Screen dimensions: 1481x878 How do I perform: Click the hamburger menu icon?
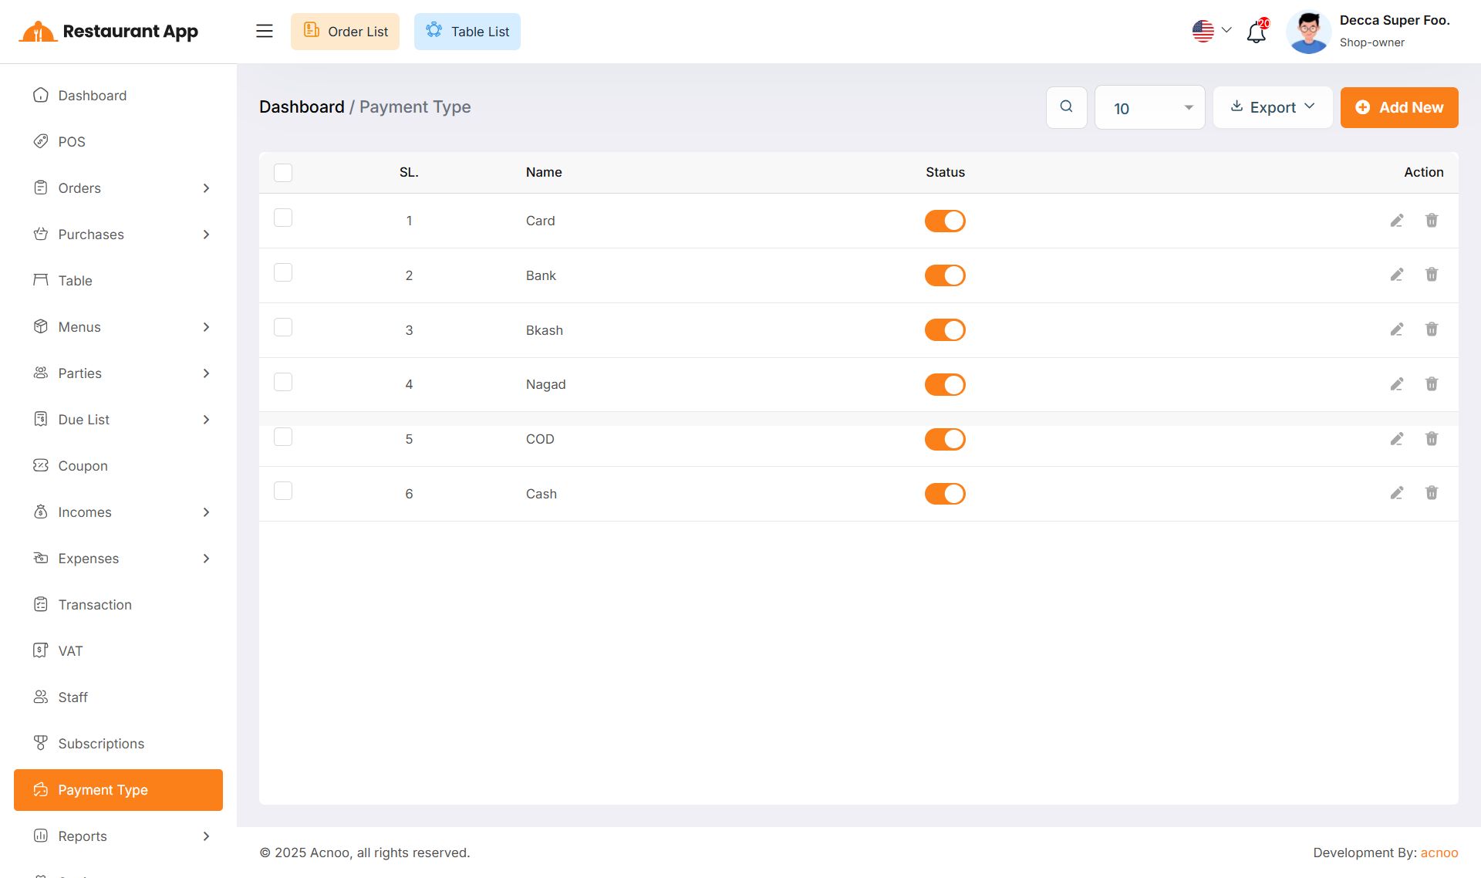pos(265,31)
